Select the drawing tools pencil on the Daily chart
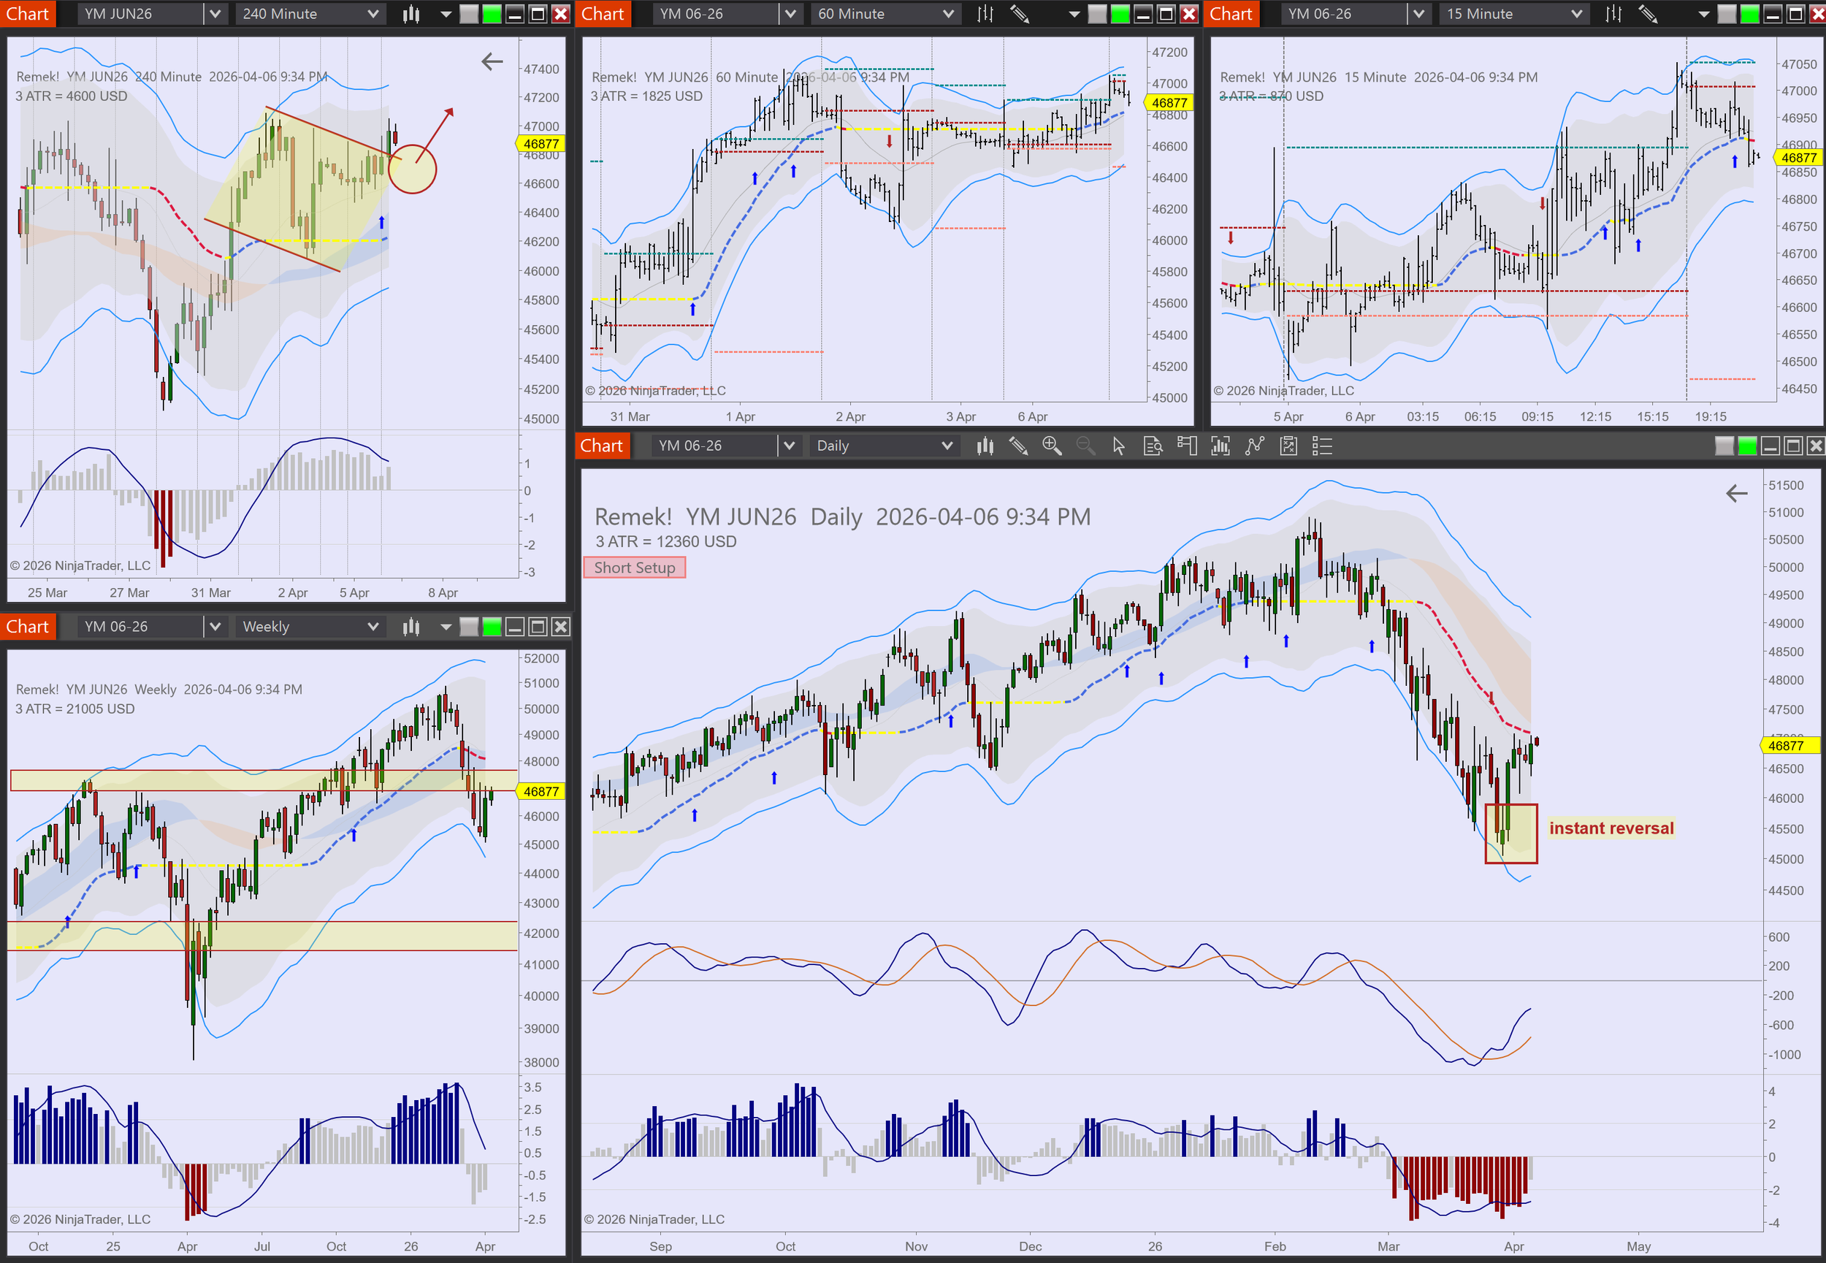The image size is (1826, 1263). pos(1018,446)
